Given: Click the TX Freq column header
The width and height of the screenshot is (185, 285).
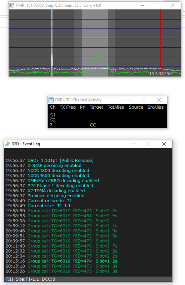Looking at the screenshot, I should coord(67,107).
